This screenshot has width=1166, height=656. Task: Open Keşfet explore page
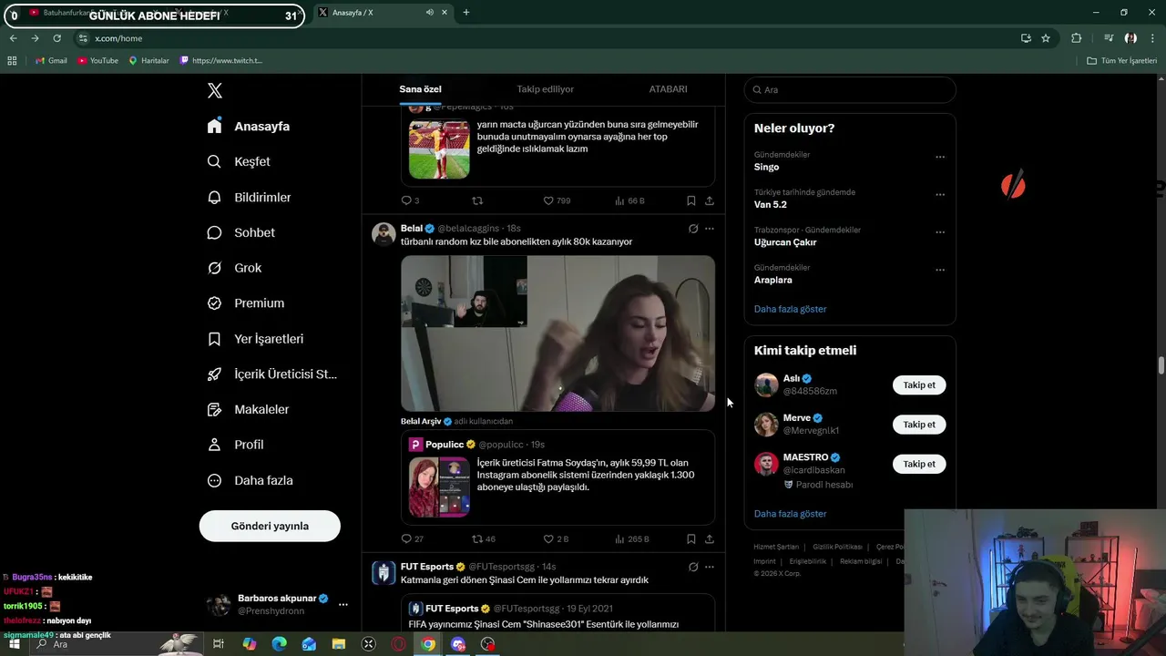coord(239,161)
